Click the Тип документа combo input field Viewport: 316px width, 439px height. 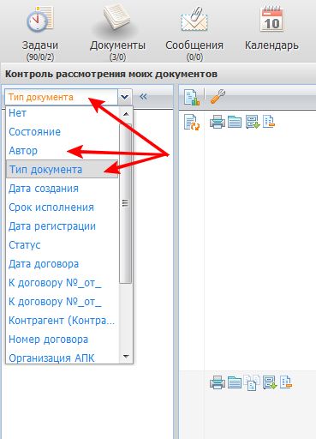(x=61, y=97)
